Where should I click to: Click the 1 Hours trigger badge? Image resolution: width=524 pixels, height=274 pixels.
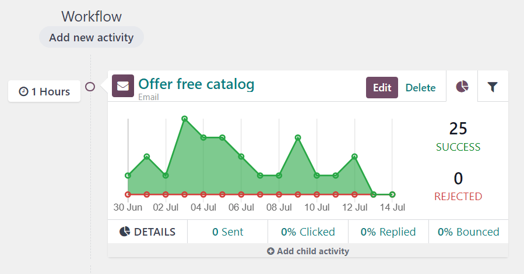pyautogui.click(x=44, y=91)
